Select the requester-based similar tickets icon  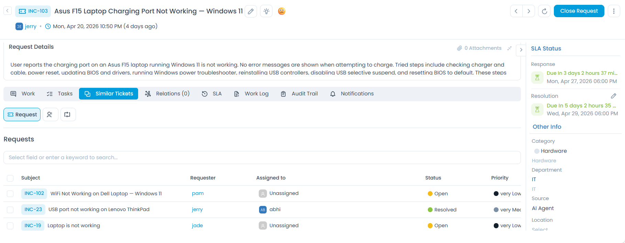coord(50,115)
